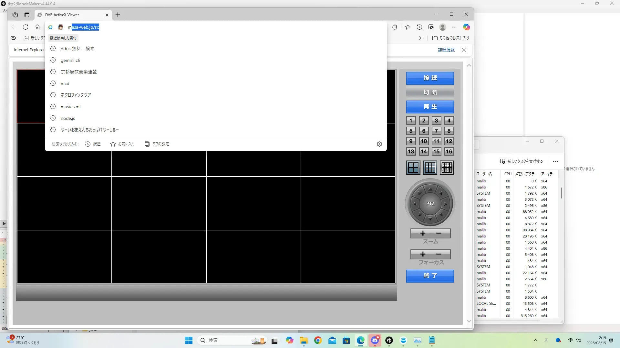Select the 'gemini cli' search suggestion

click(70, 60)
